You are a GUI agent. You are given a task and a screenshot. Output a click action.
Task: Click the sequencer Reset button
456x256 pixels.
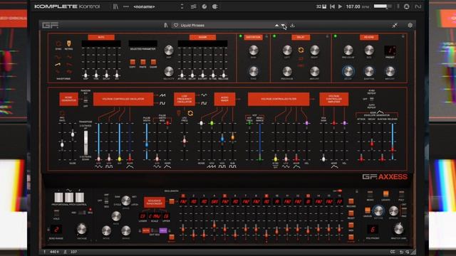[x=351, y=213]
